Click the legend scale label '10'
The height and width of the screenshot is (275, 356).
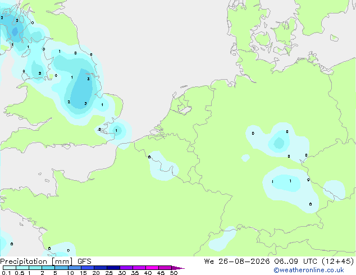[70, 273]
